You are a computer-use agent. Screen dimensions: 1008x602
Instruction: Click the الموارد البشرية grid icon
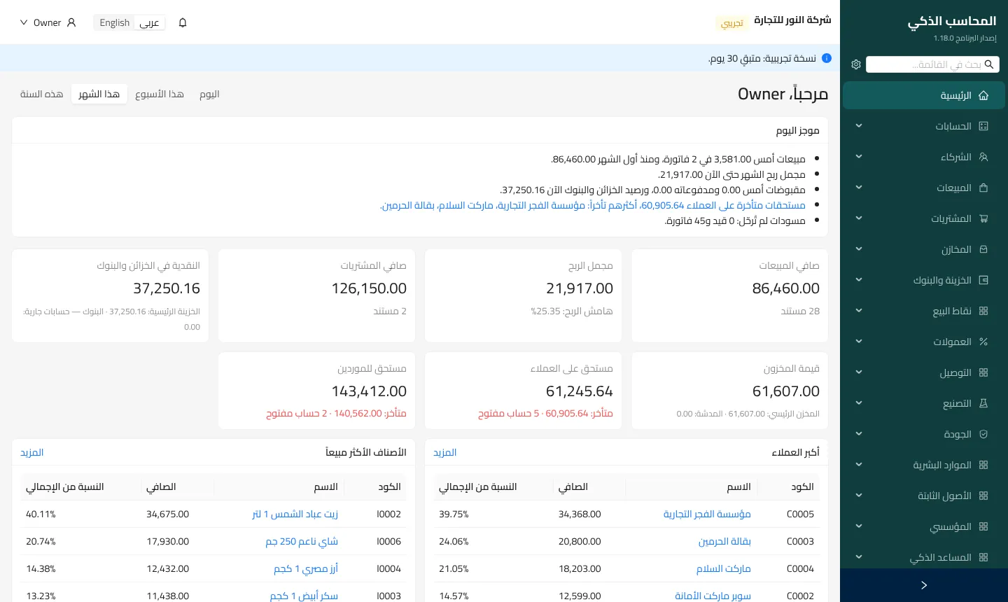(983, 465)
